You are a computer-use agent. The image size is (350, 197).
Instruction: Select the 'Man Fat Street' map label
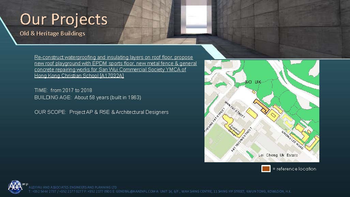click(x=235, y=109)
